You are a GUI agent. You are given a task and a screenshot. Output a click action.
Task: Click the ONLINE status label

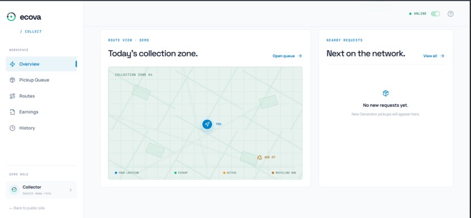point(420,14)
